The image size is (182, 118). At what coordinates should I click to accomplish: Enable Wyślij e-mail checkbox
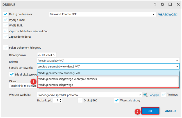5,20
